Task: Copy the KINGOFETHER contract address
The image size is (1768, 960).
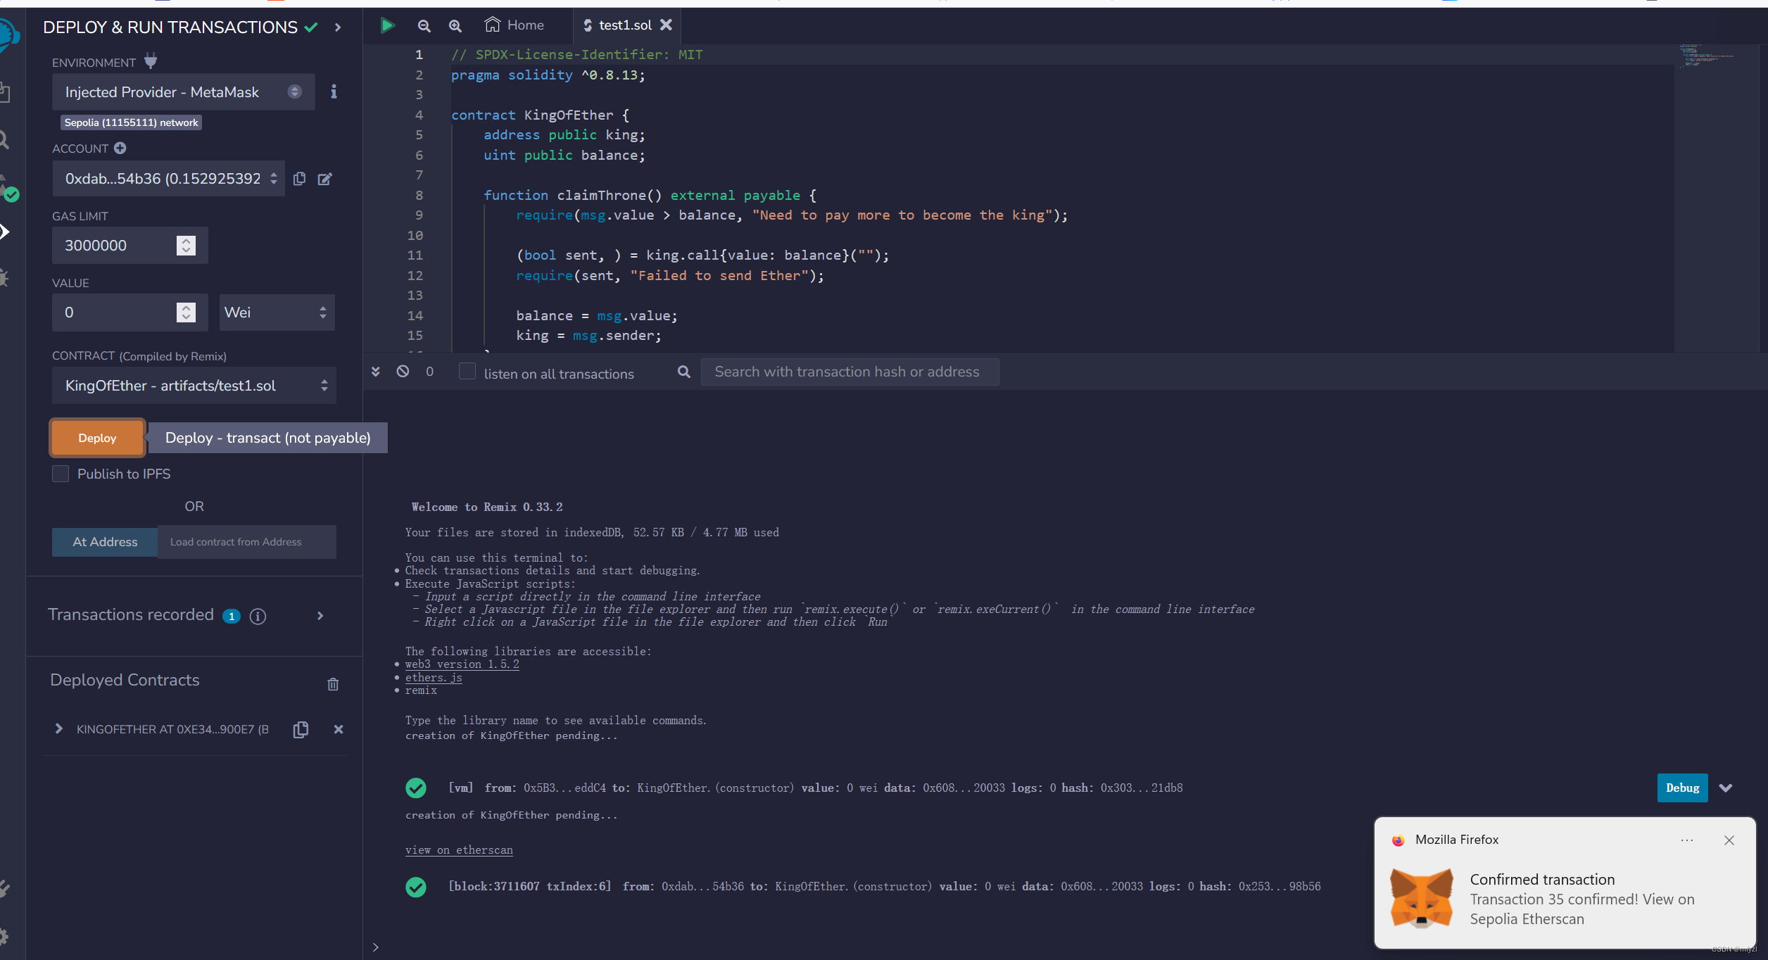Action: click(301, 729)
